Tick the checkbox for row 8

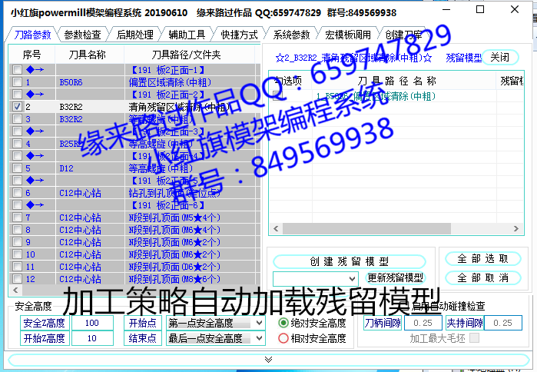(x=17, y=230)
